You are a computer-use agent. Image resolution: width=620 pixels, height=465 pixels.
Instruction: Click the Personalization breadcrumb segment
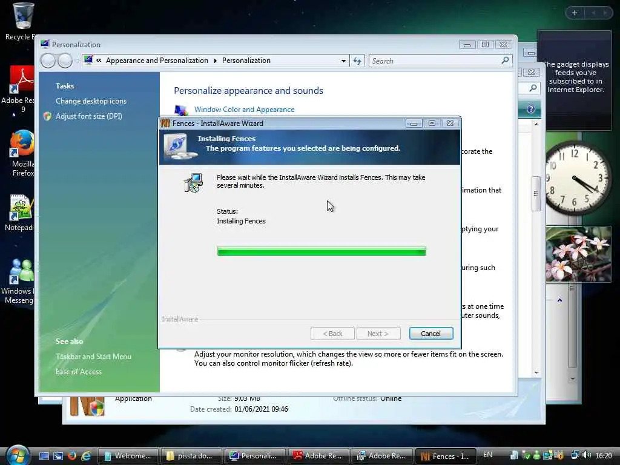click(x=246, y=61)
